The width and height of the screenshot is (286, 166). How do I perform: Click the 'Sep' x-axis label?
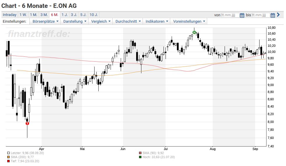(x=255, y=149)
